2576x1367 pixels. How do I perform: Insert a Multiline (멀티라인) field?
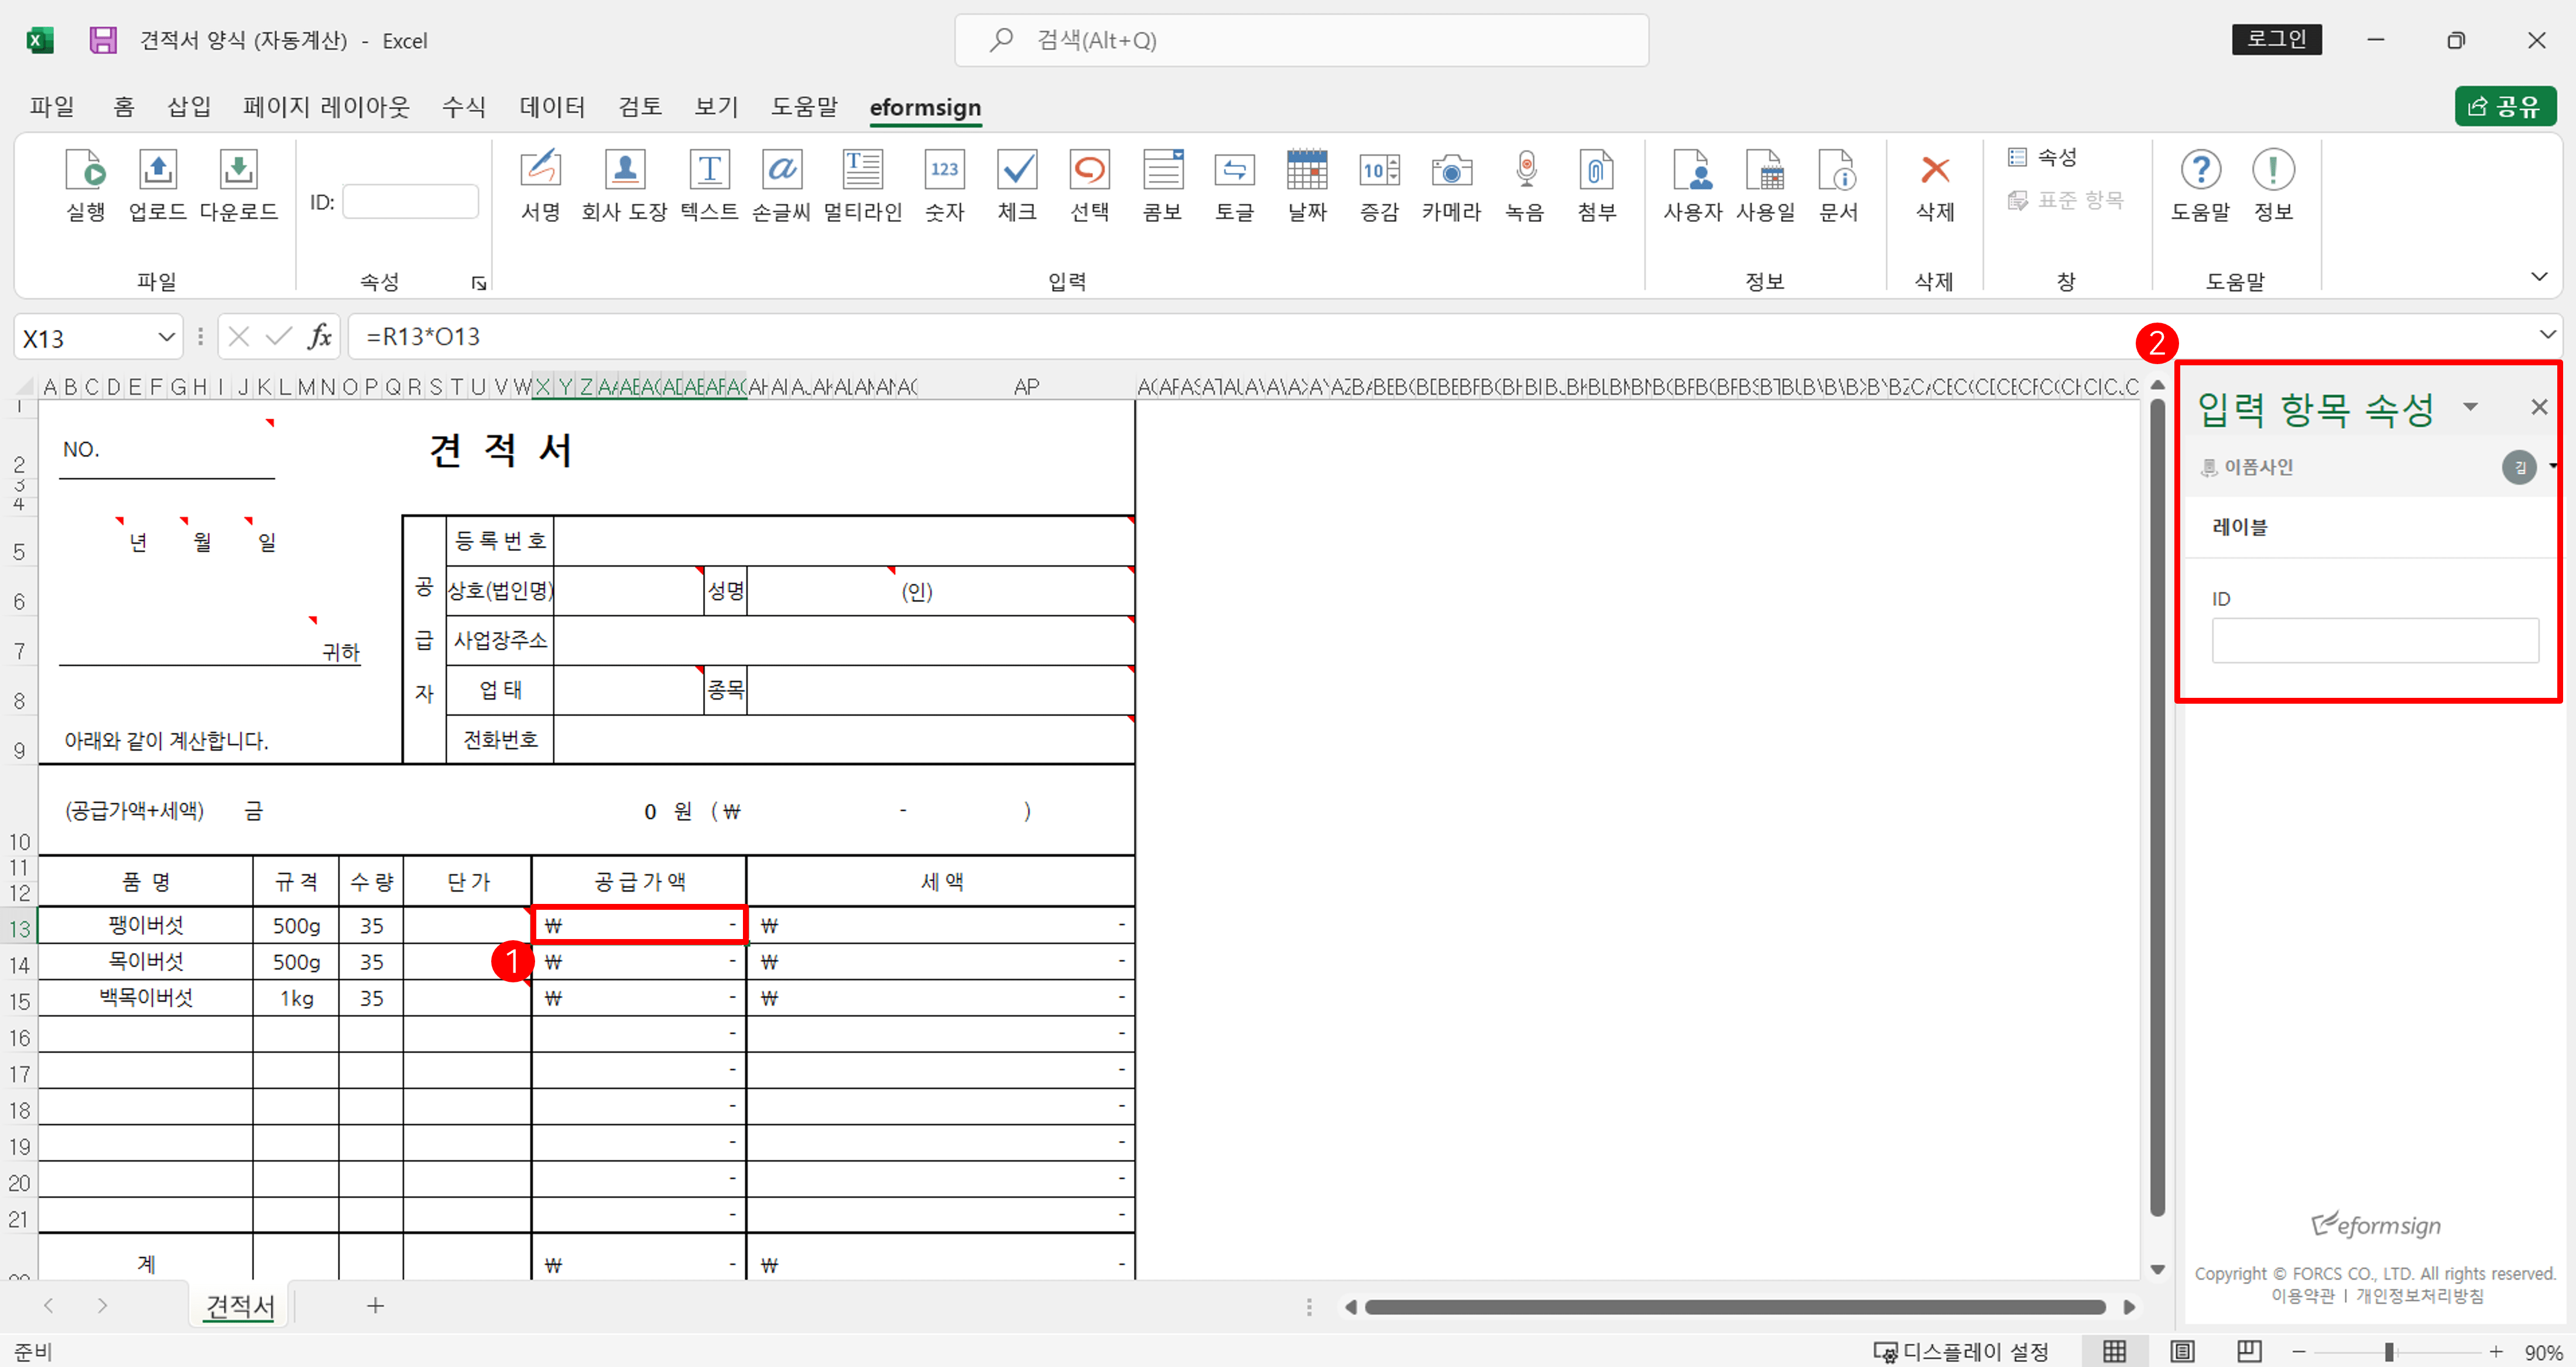pos(863,185)
